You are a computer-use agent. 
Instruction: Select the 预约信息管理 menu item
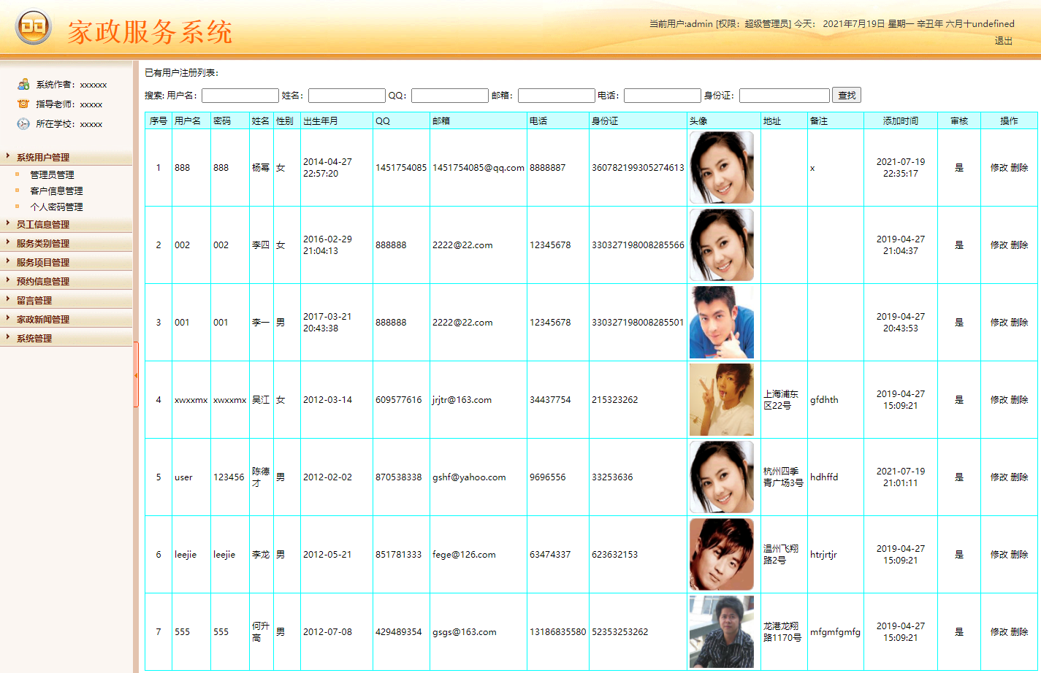tap(44, 280)
